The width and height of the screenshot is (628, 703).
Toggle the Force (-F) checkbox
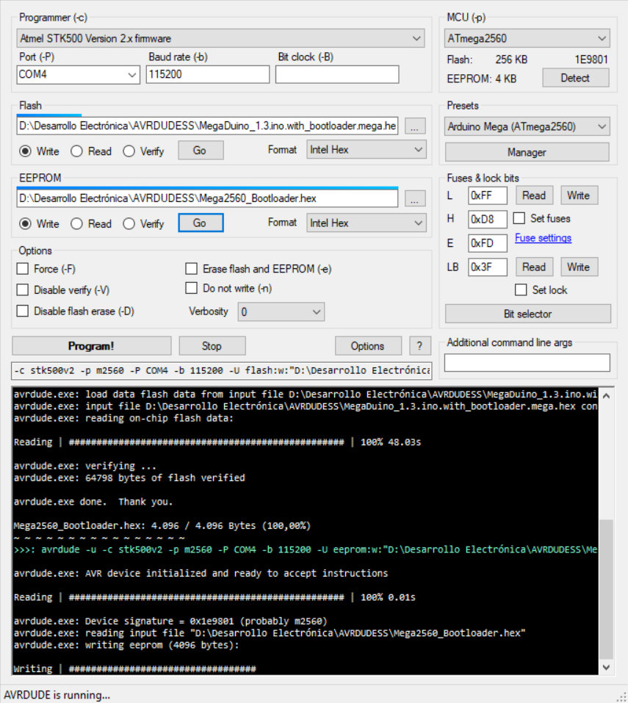pyautogui.click(x=23, y=269)
